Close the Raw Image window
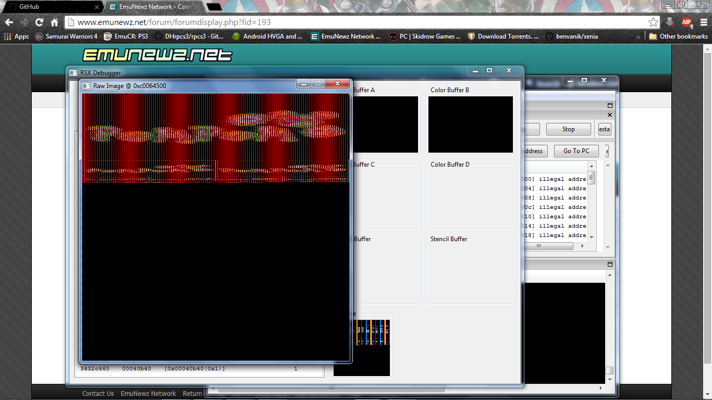 click(337, 84)
